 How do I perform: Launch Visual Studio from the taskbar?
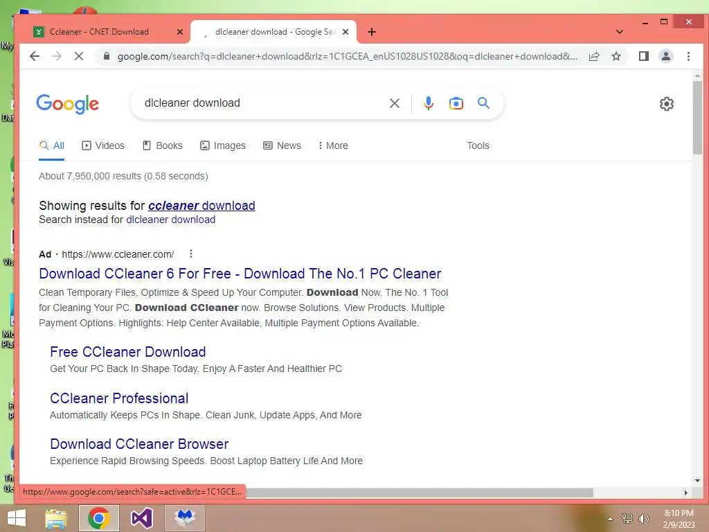coord(141,518)
